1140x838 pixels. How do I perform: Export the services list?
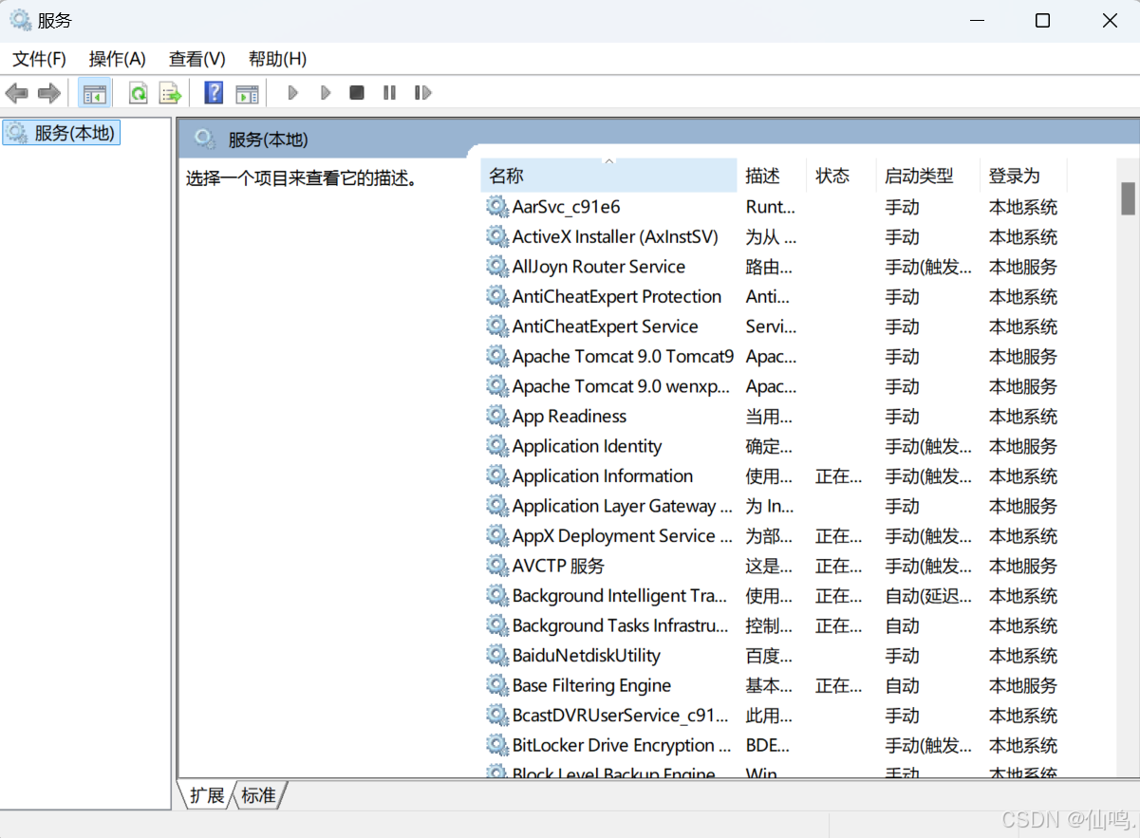(x=169, y=92)
